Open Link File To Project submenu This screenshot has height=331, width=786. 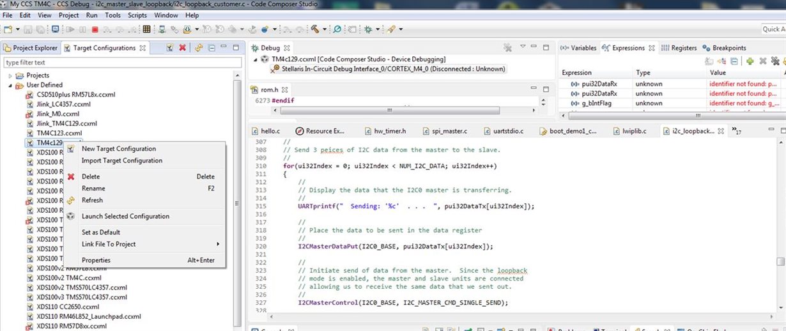(150, 244)
